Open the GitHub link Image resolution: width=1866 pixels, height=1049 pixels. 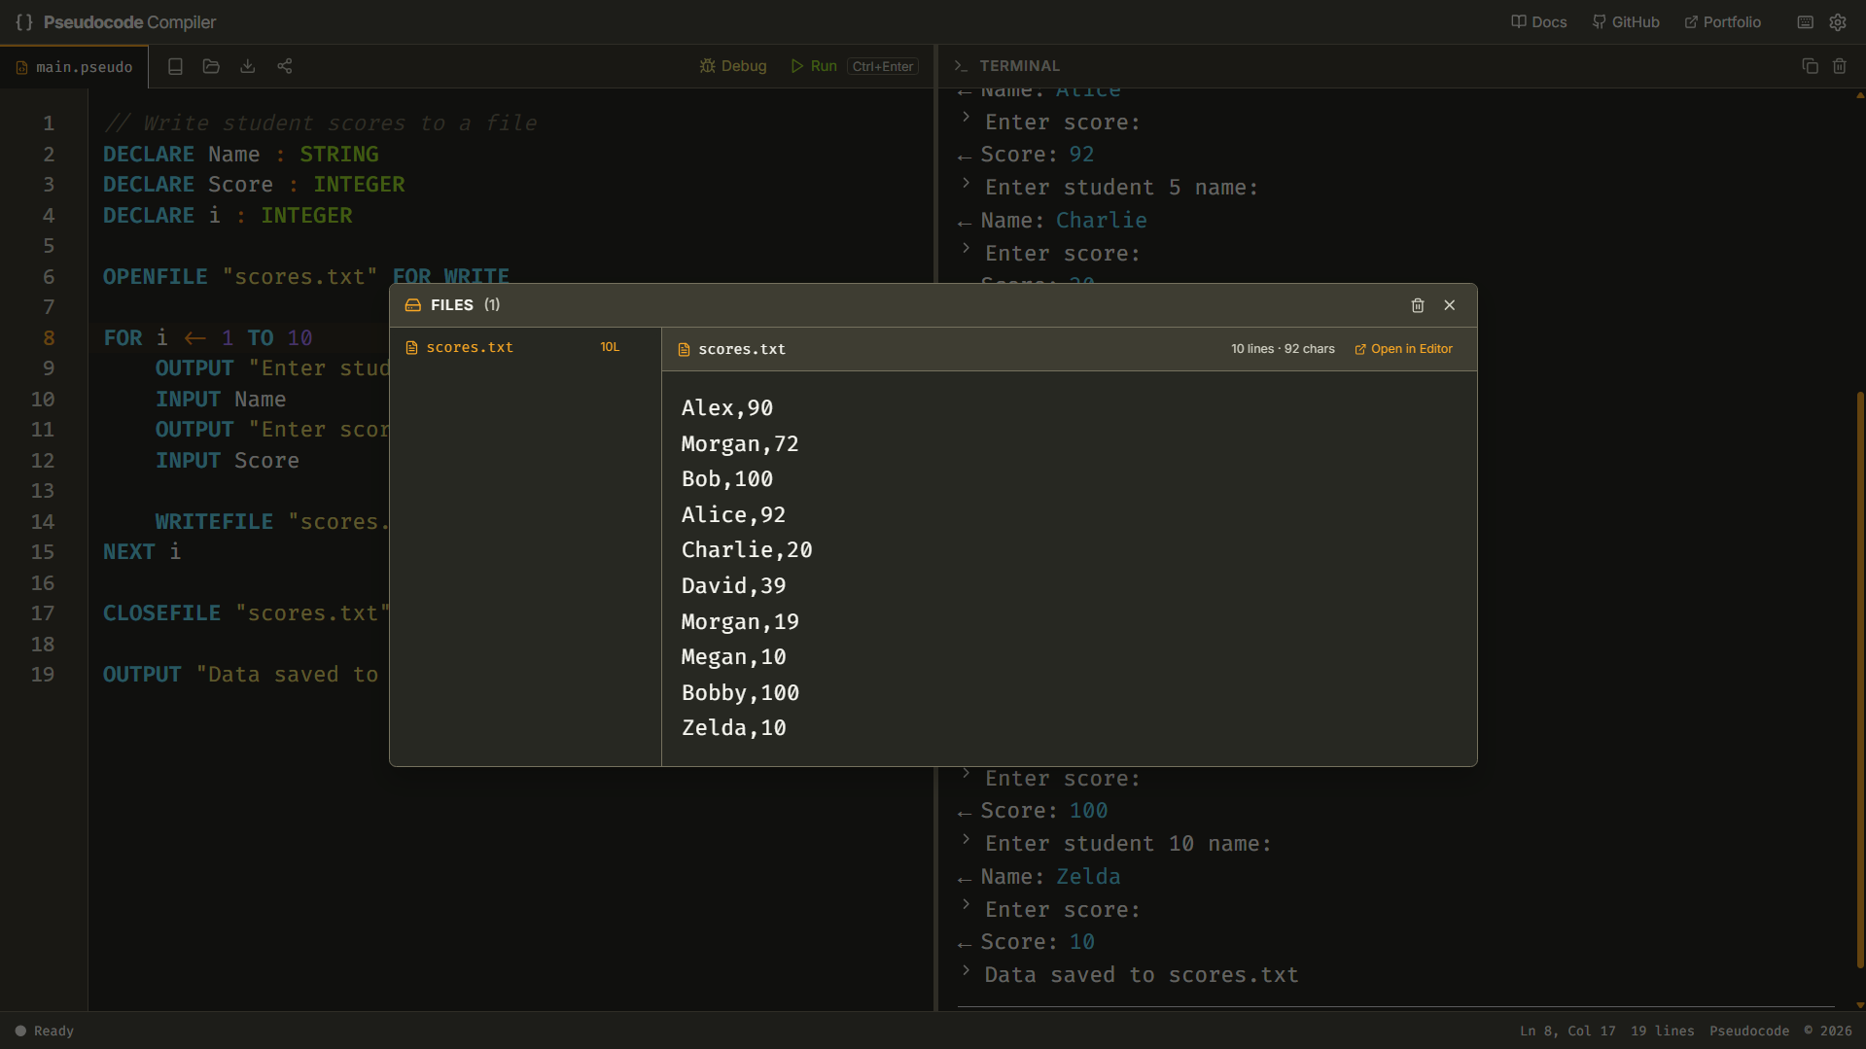[1626, 22]
